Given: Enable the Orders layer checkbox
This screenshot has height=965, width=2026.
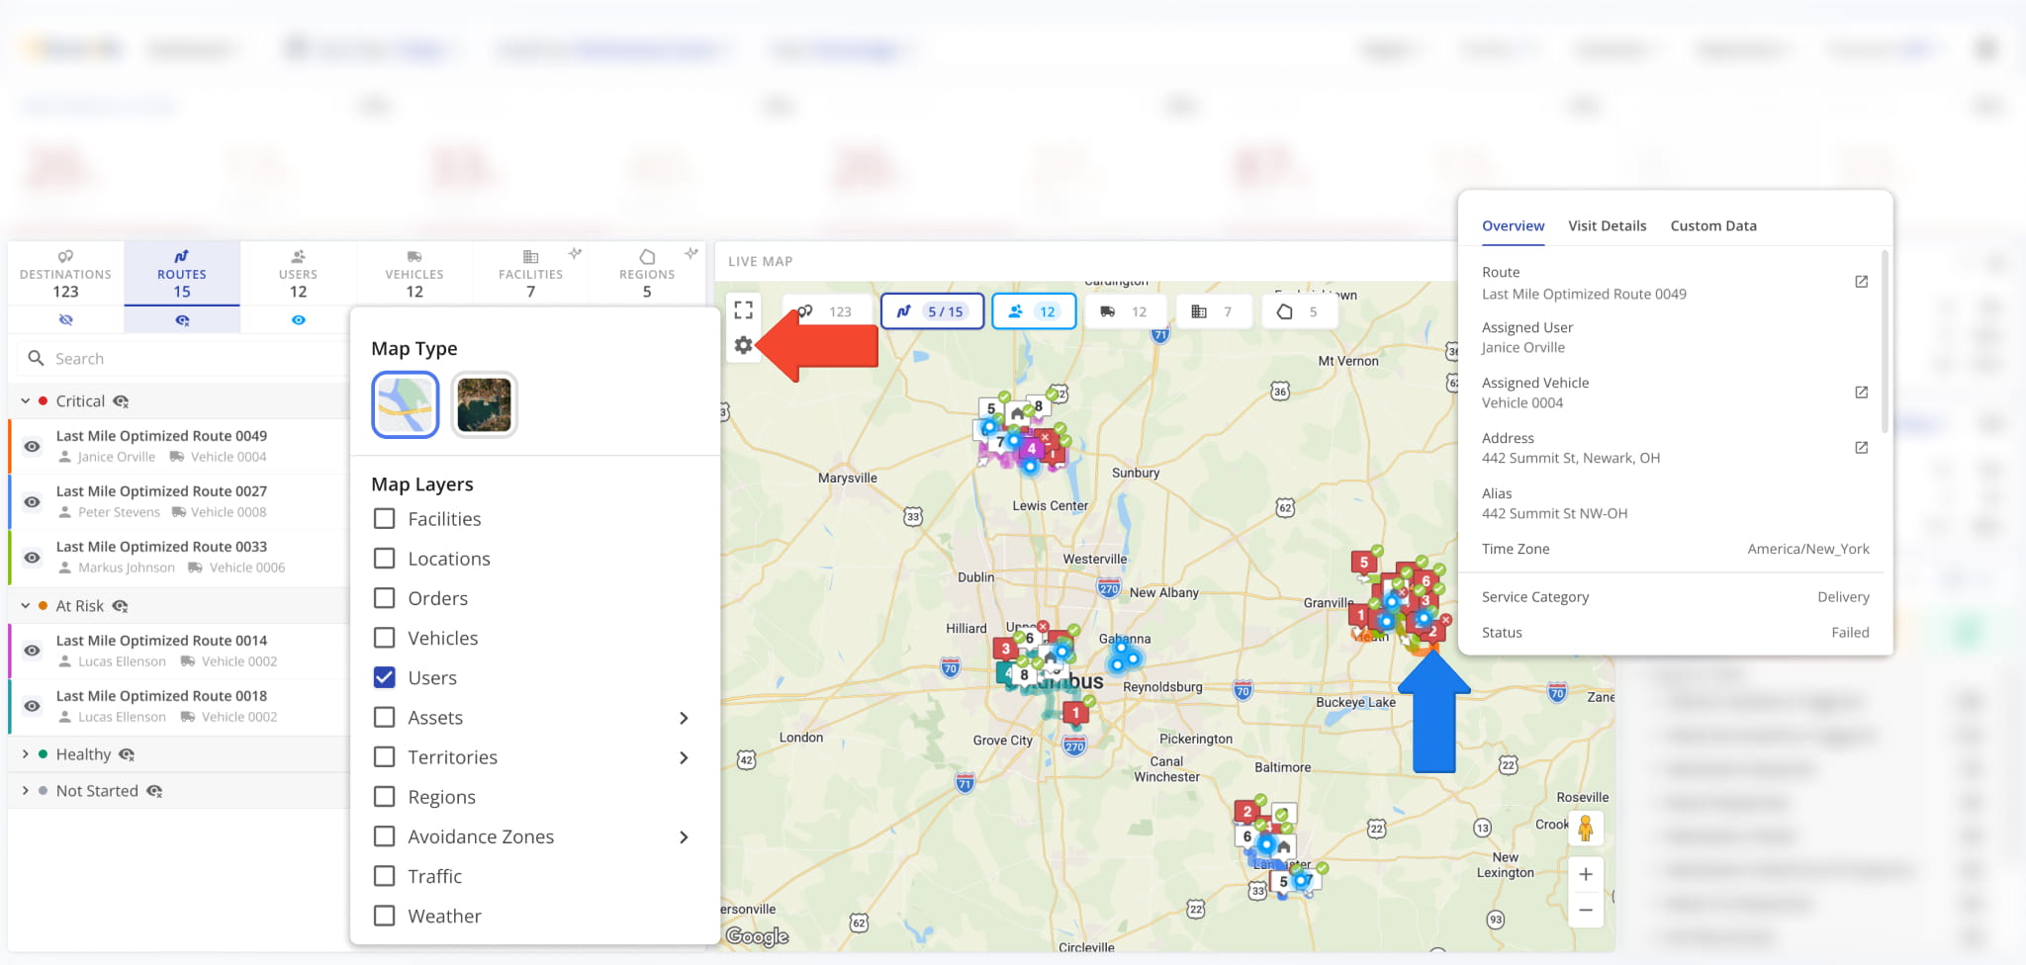Looking at the screenshot, I should 385,597.
